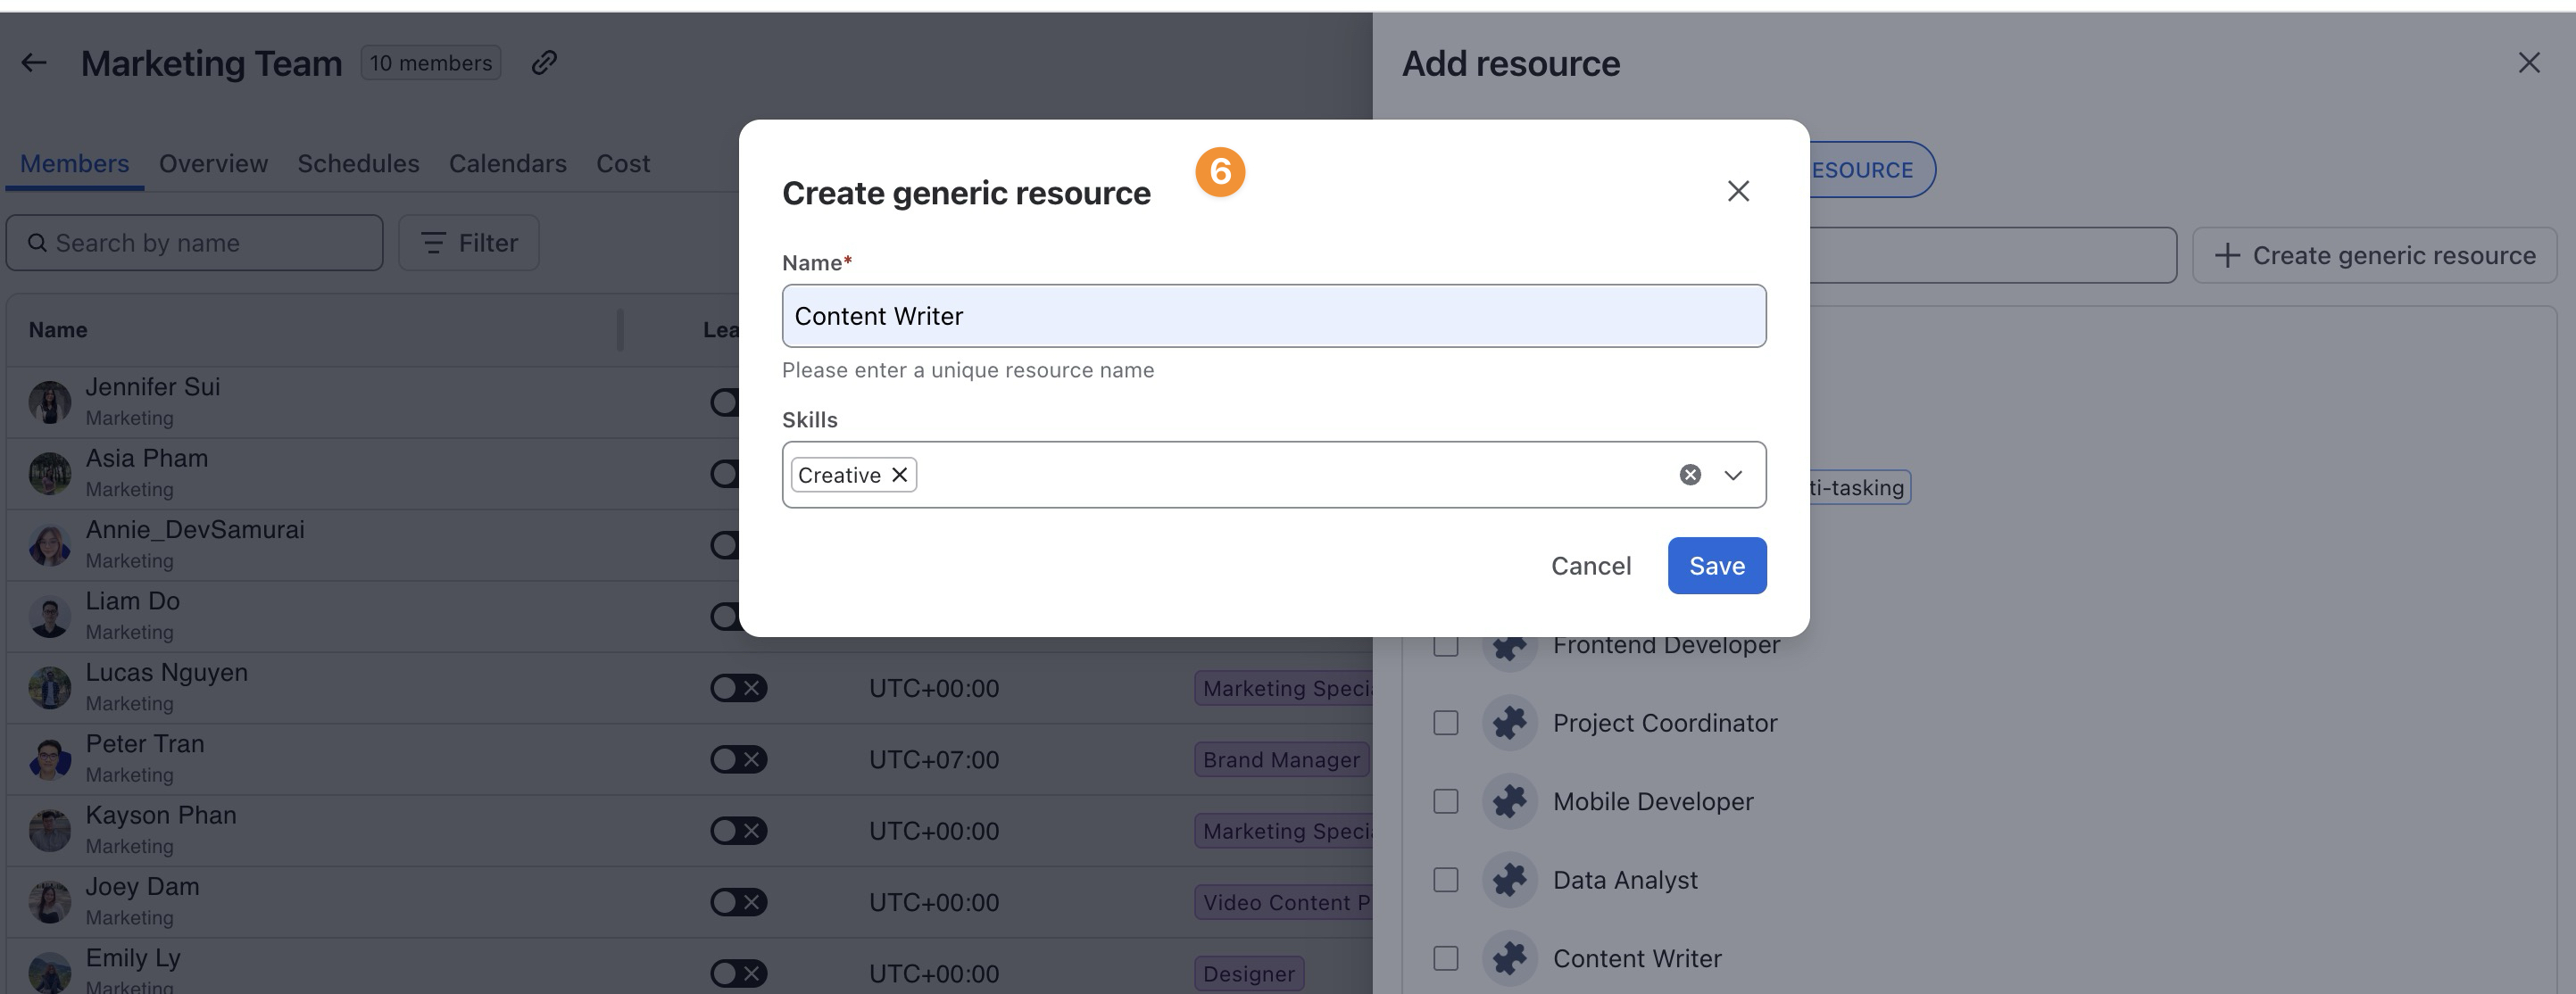Open the Cost tab
The image size is (2576, 994).
(x=623, y=163)
